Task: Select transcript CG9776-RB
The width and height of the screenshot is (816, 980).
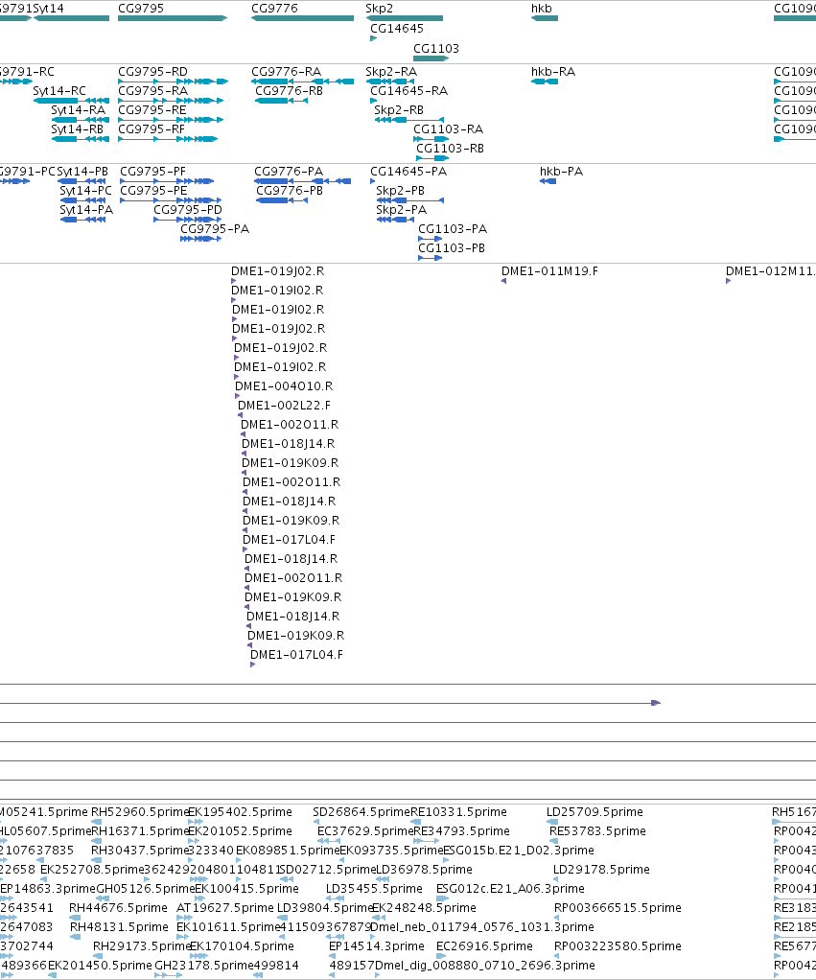Action: point(281,101)
